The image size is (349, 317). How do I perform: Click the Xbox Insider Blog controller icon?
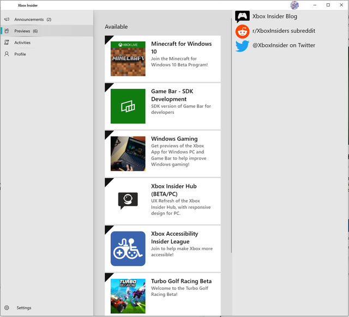pos(242,16)
